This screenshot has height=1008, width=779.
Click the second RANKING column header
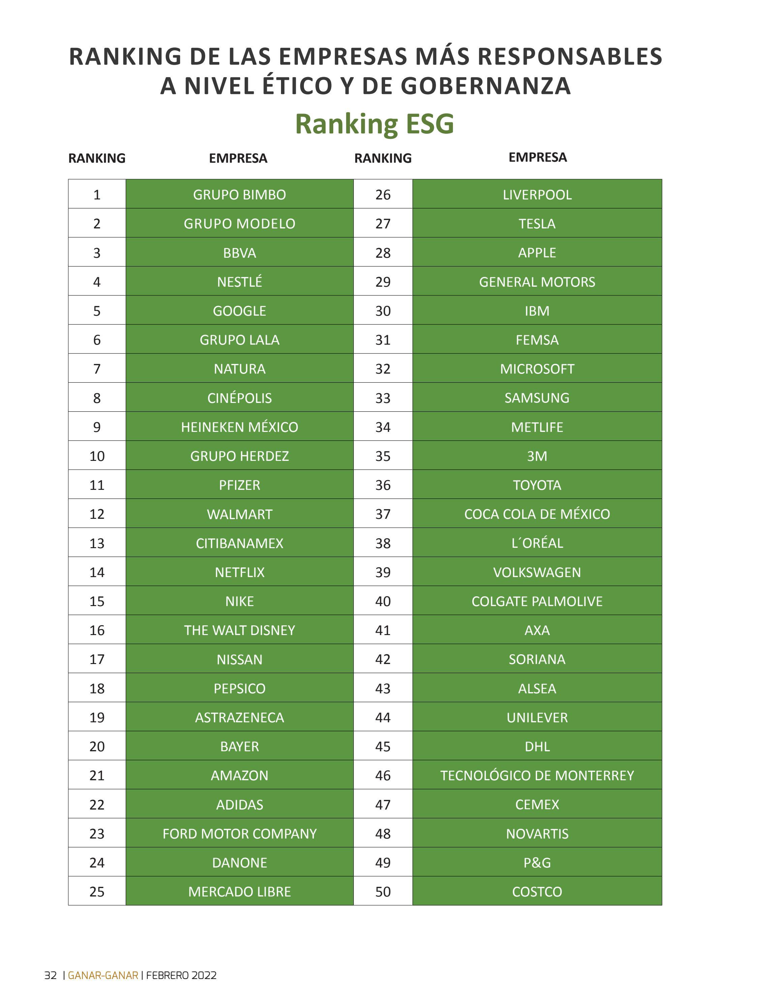(x=383, y=158)
